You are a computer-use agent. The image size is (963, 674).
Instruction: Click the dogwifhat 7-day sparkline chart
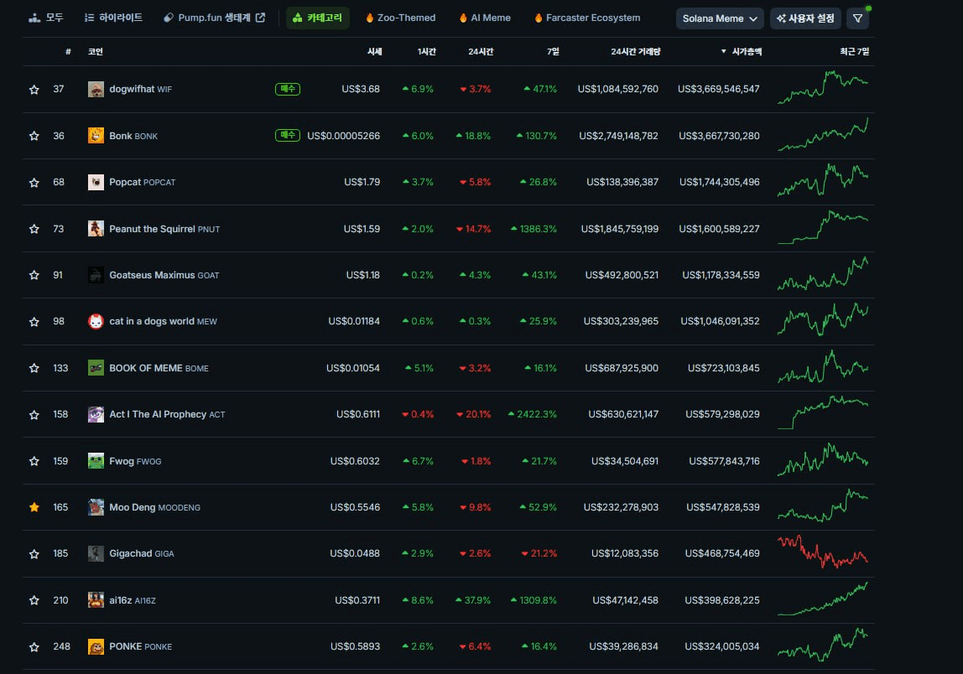[x=823, y=88]
